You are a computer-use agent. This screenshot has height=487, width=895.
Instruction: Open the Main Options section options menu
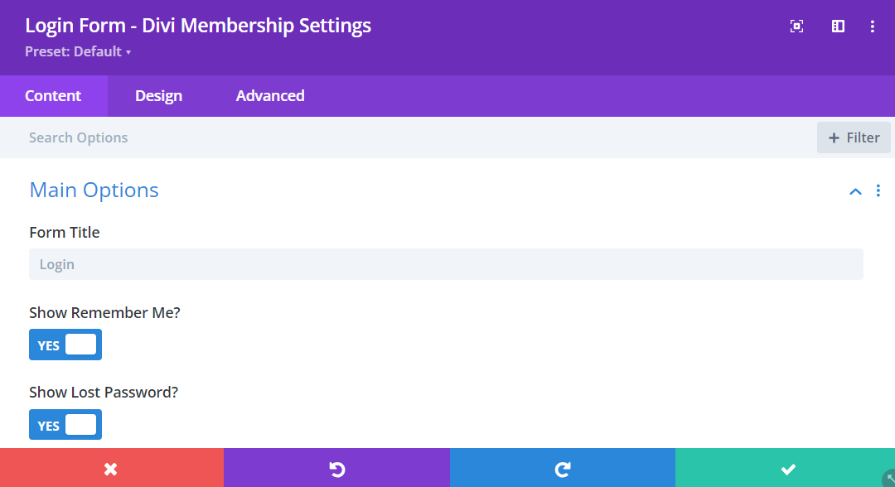(x=878, y=190)
